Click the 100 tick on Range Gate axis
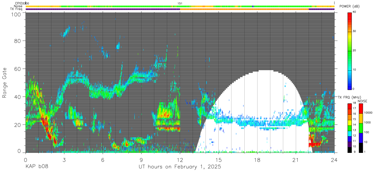 click(16, 14)
